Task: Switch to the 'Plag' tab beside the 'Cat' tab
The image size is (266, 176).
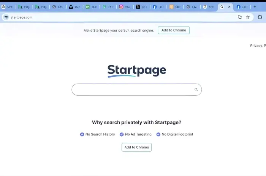Action: (x=41, y=7)
